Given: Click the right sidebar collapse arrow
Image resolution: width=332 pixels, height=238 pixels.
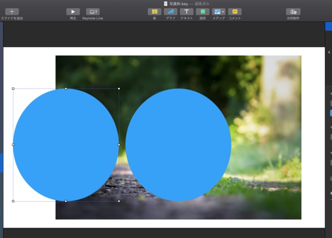Looking at the screenshot, I should point(328,52).
